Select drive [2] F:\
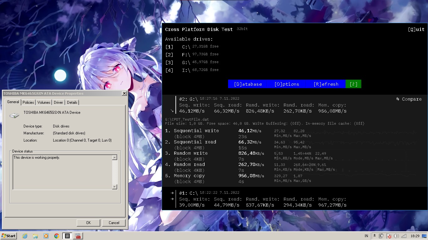428x240 pixels. [x=192, y=54]
